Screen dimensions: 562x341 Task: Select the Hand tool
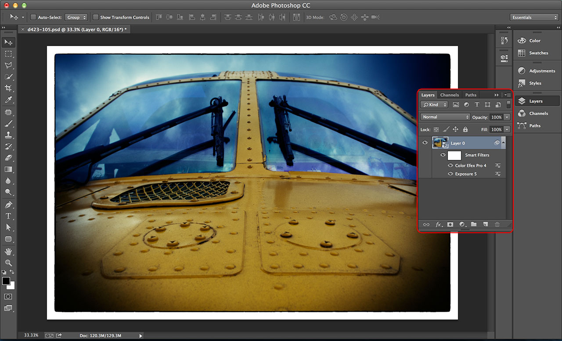click(x=9, y=251)
